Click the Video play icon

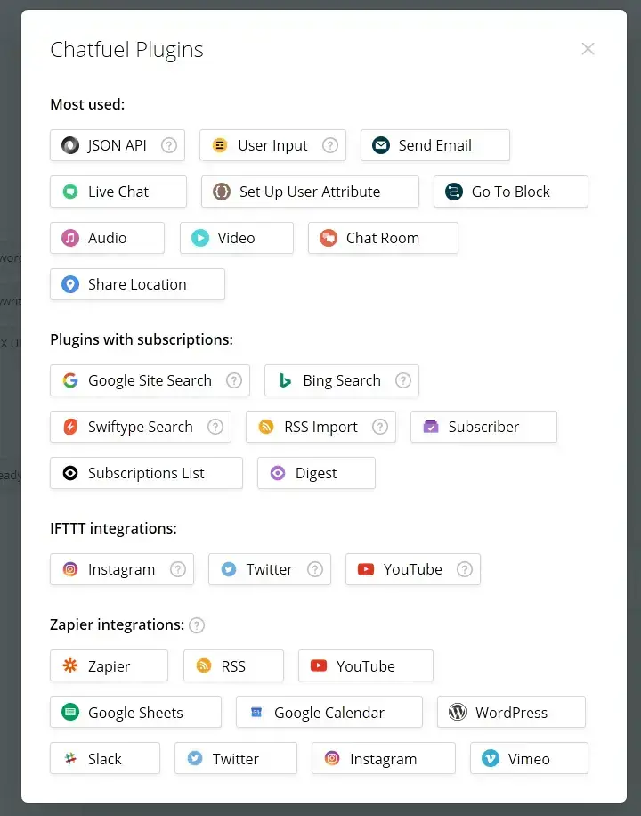point(200,238)
